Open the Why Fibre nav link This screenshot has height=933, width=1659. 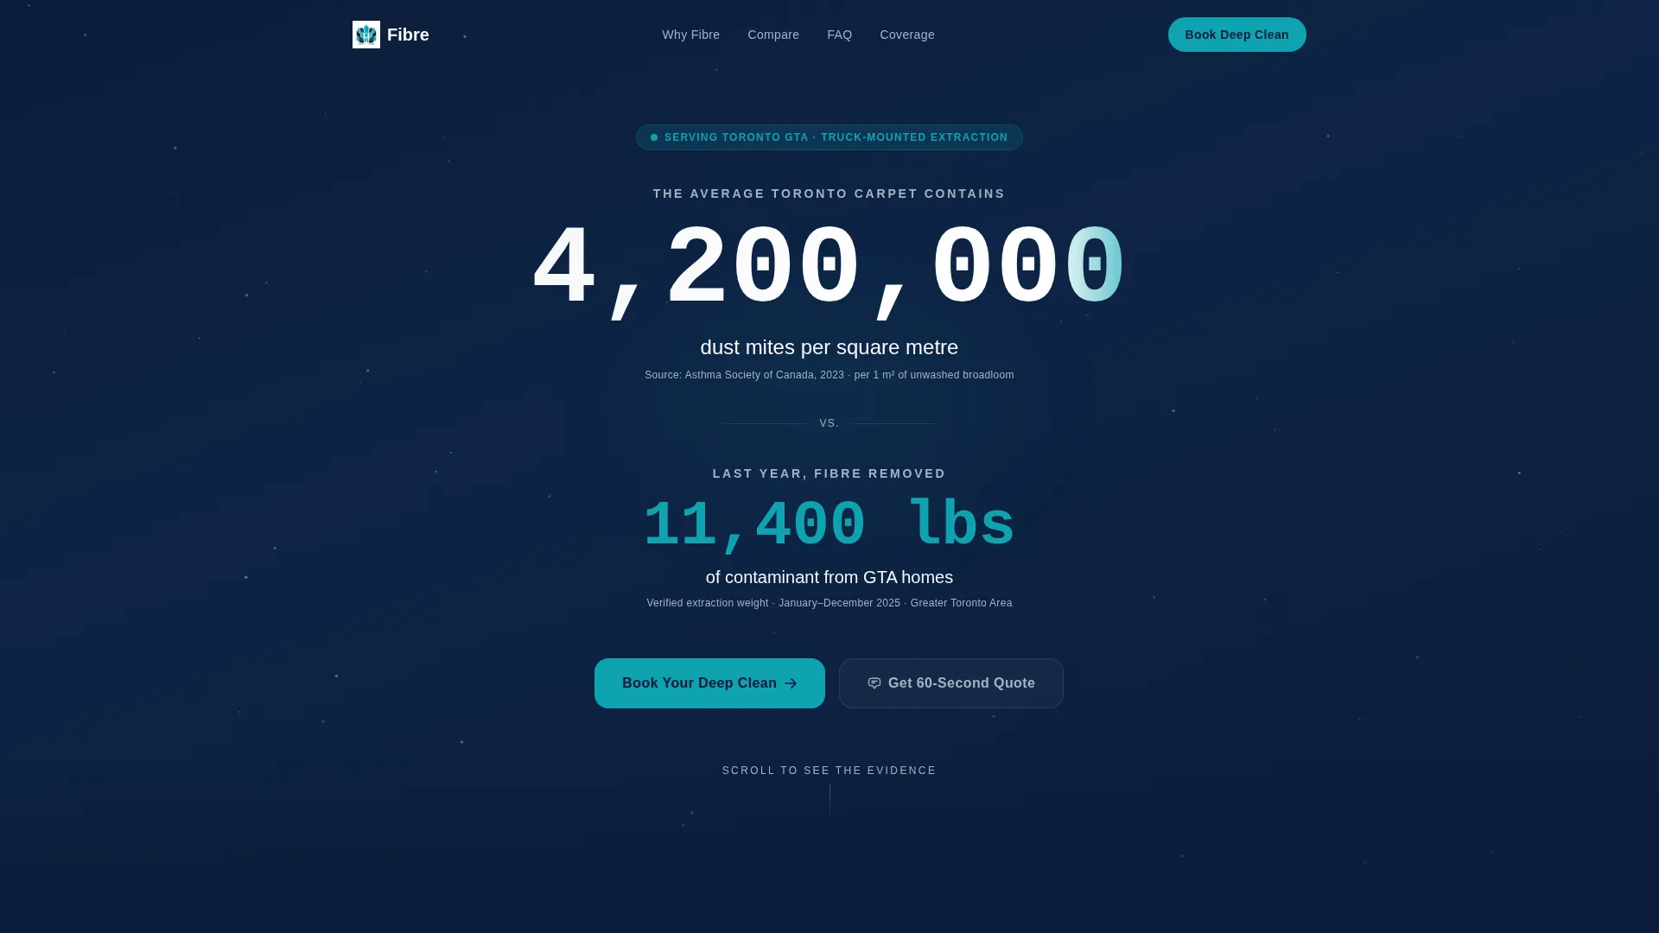coord(691,35)
